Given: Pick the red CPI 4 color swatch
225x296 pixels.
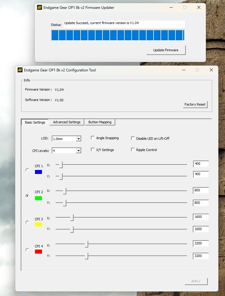Looking at the screenshot, I should tap(38, 252).
